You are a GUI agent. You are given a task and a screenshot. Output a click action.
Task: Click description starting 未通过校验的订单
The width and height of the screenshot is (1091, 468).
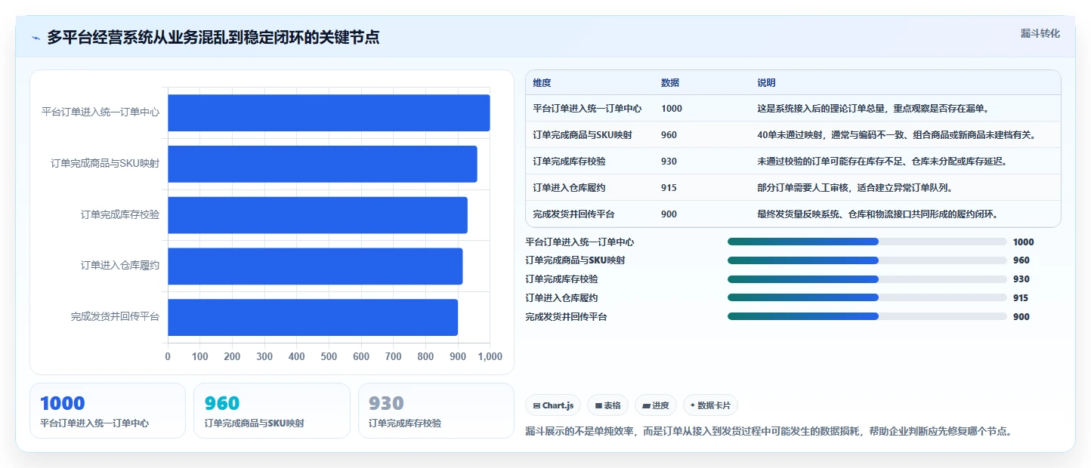(882, 162)
